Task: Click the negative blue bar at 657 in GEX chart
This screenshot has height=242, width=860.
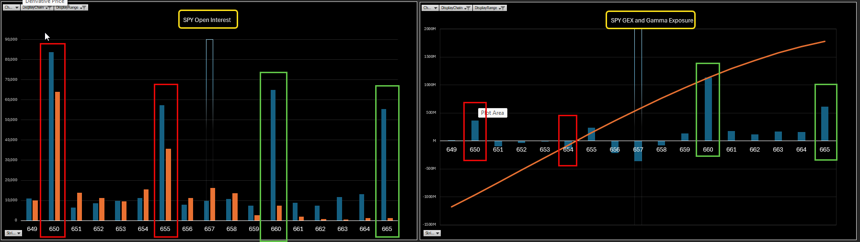Action: 638,151
